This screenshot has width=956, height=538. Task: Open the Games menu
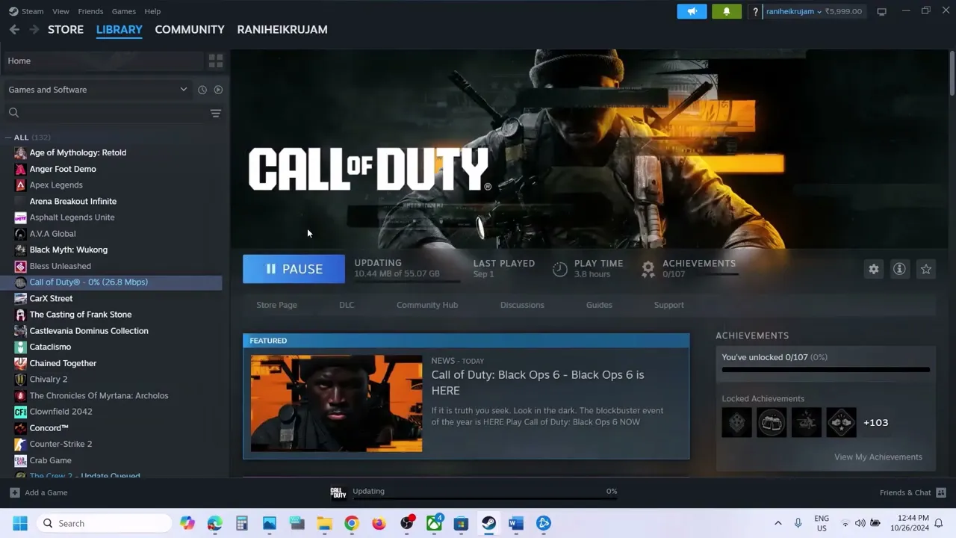pos(123,11)
